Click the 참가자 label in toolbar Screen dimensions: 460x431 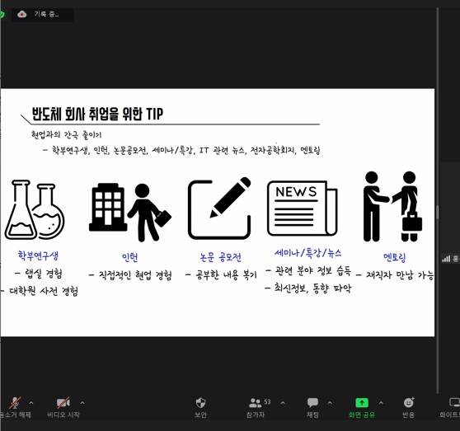256,415
